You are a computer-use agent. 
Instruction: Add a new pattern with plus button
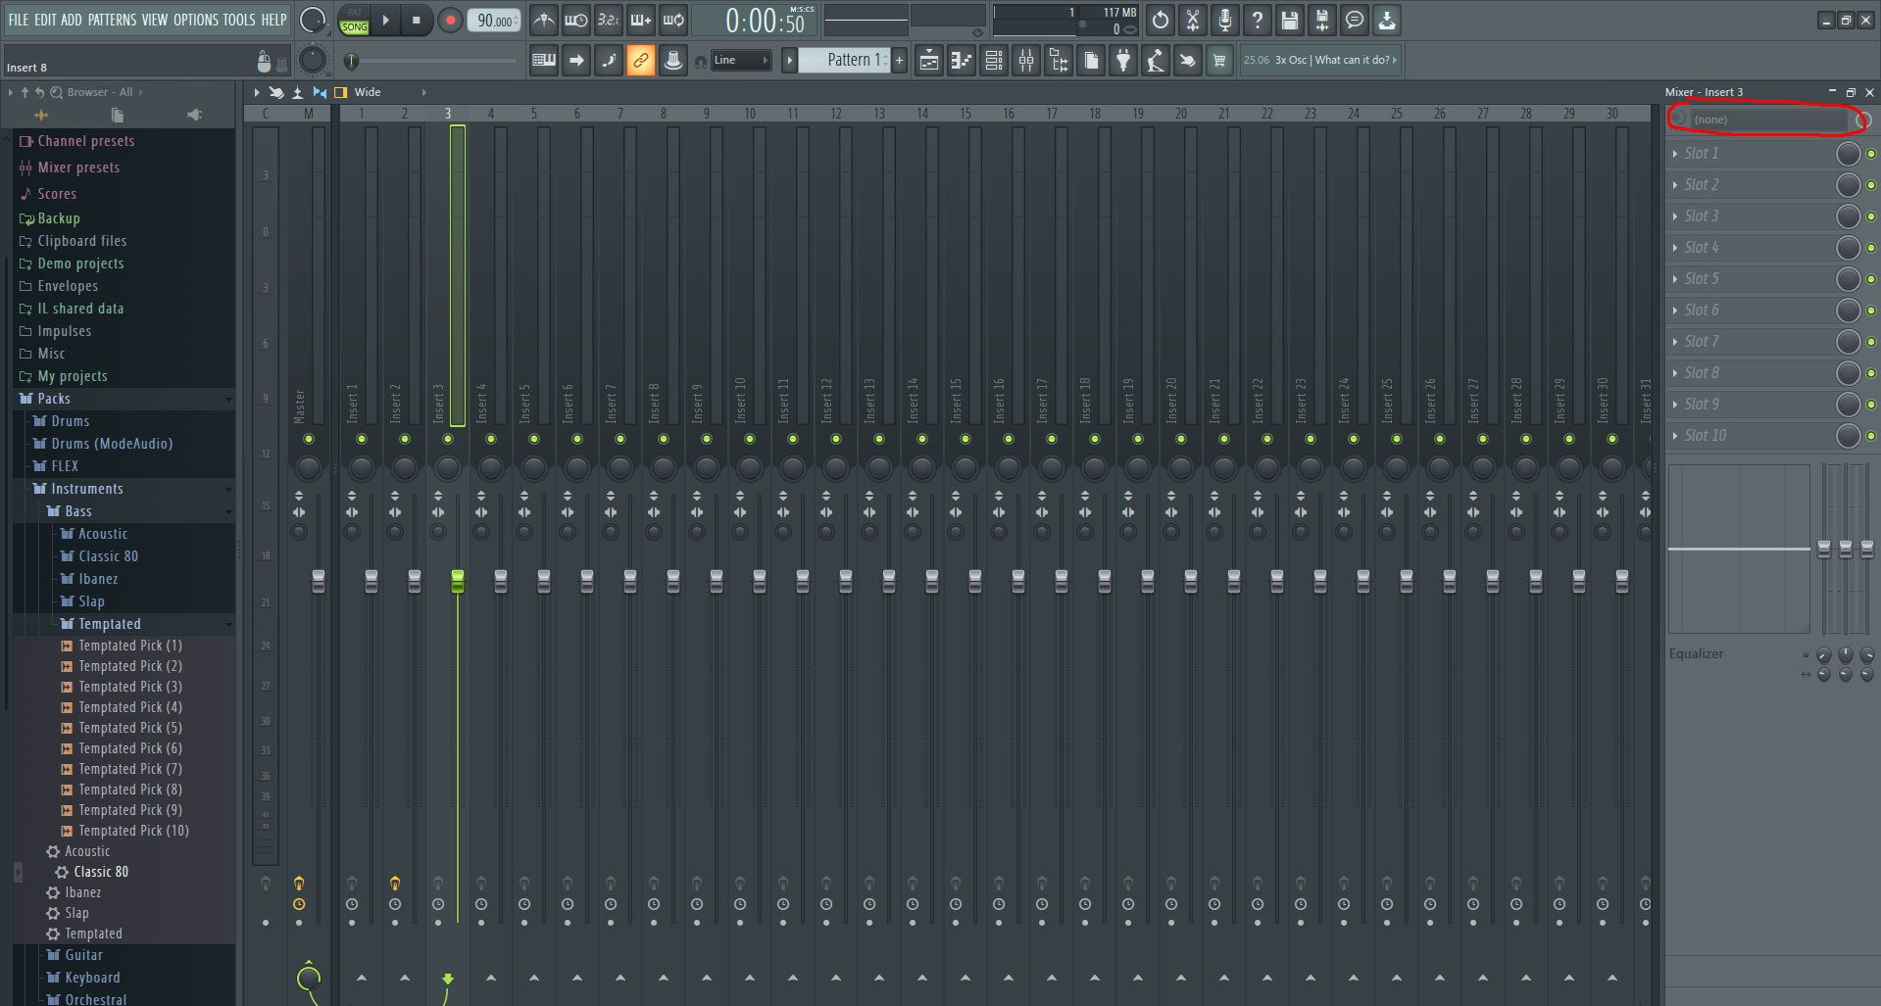(x=899, y=61)
